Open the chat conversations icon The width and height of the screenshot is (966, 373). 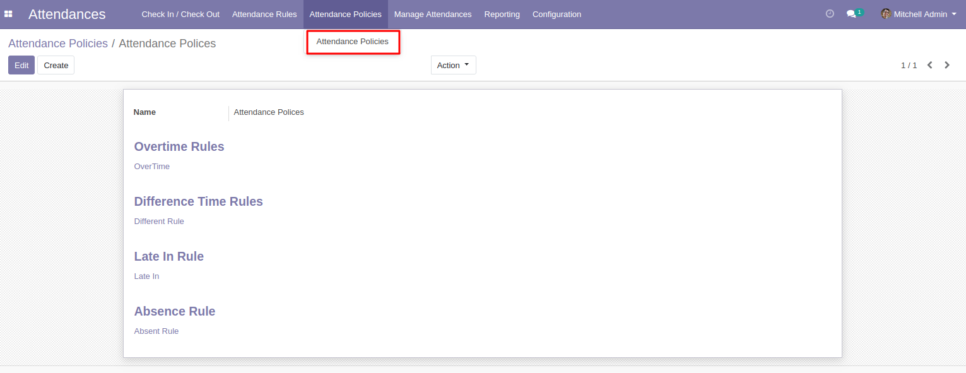[851, 14]
